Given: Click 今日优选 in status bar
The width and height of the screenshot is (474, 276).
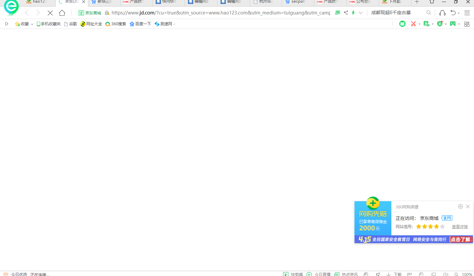Looking at the screenshot, I should pyautogui.click(x=15, y=274).
